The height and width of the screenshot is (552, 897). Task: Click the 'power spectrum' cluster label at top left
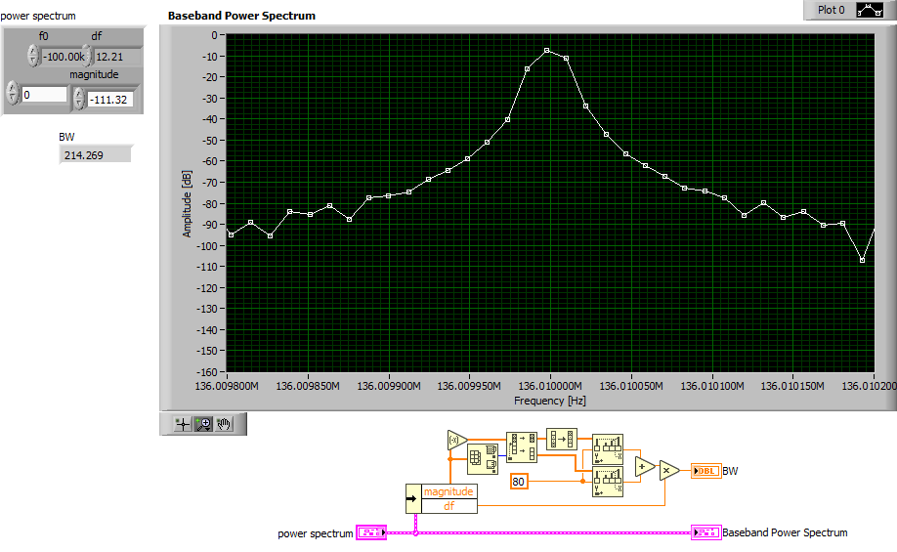[x=38, y=16]
